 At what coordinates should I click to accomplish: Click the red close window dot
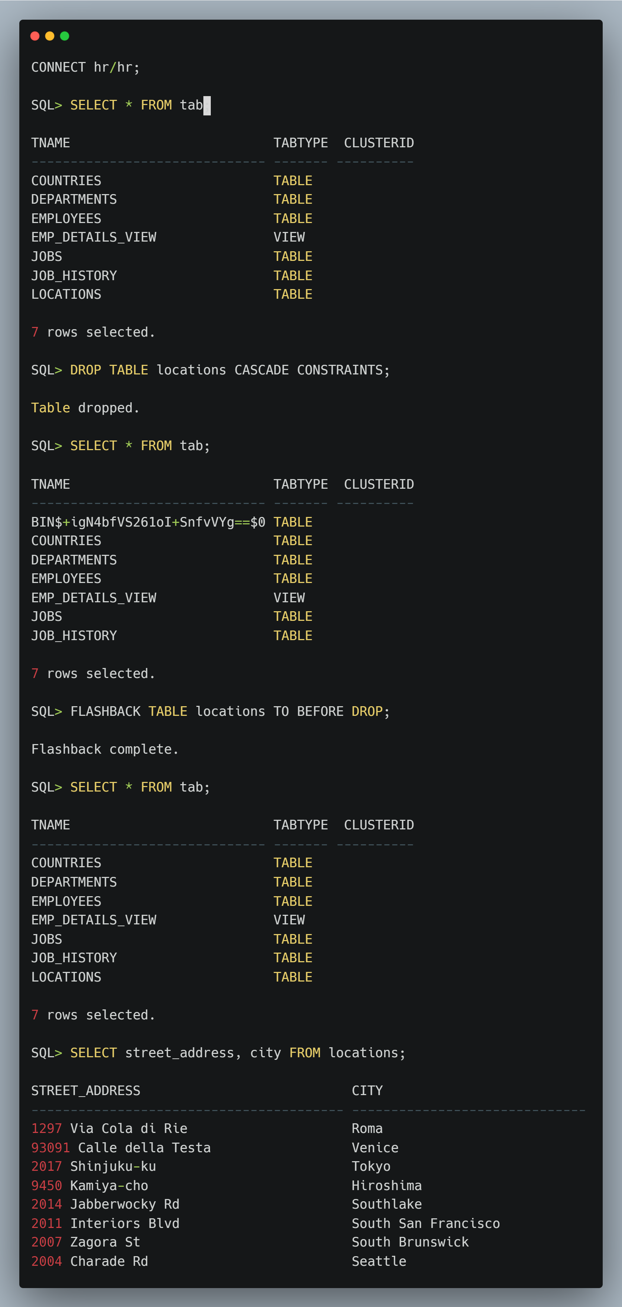point(35,36)
